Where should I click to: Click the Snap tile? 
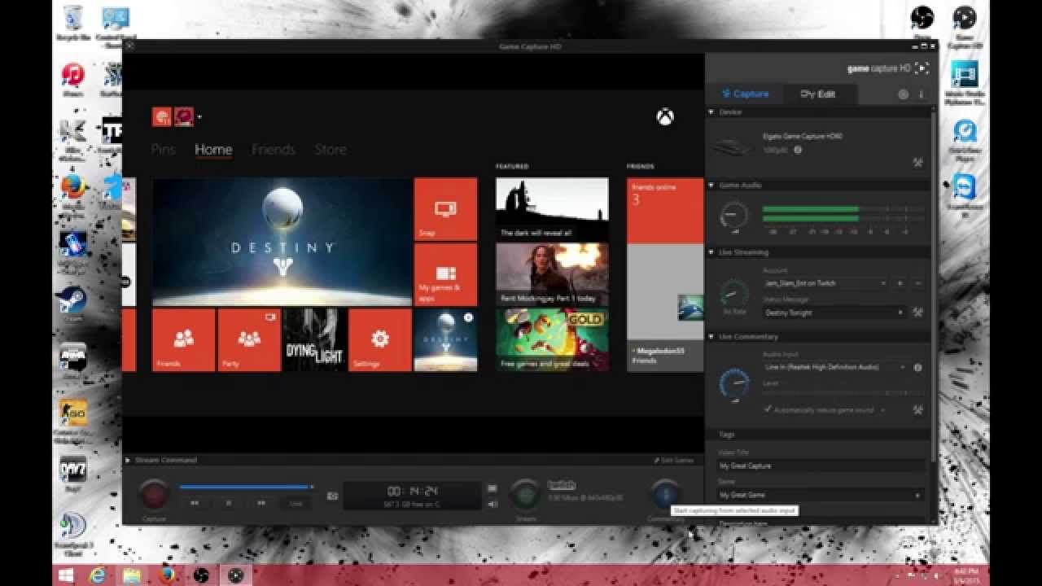coord(445,209)
